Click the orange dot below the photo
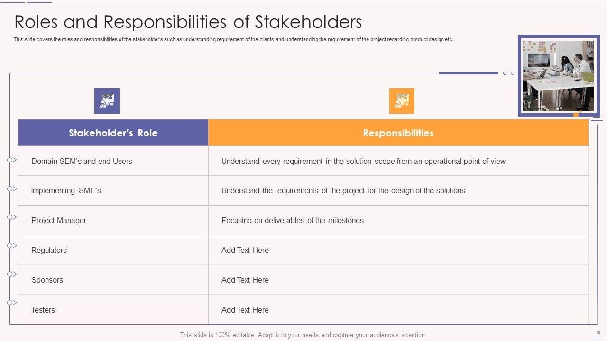This screenshot has height=341, width=607. 576,115
